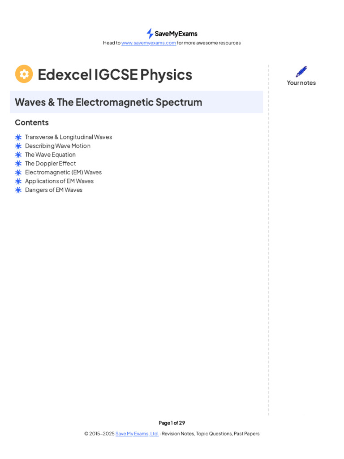Viewport: 344px width, 459px height.
Task: Click the Page 1 of 29 indicator
Action: 172,423
